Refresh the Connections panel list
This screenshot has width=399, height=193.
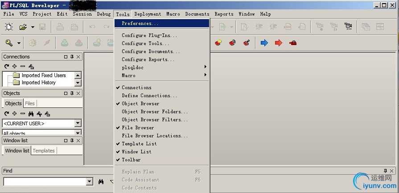pos(7,66)
